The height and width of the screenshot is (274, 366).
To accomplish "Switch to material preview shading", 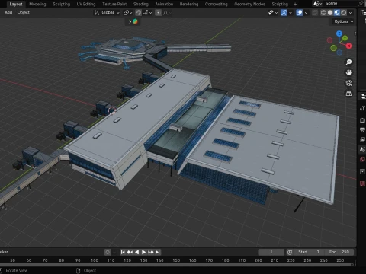I will point(337,13).
